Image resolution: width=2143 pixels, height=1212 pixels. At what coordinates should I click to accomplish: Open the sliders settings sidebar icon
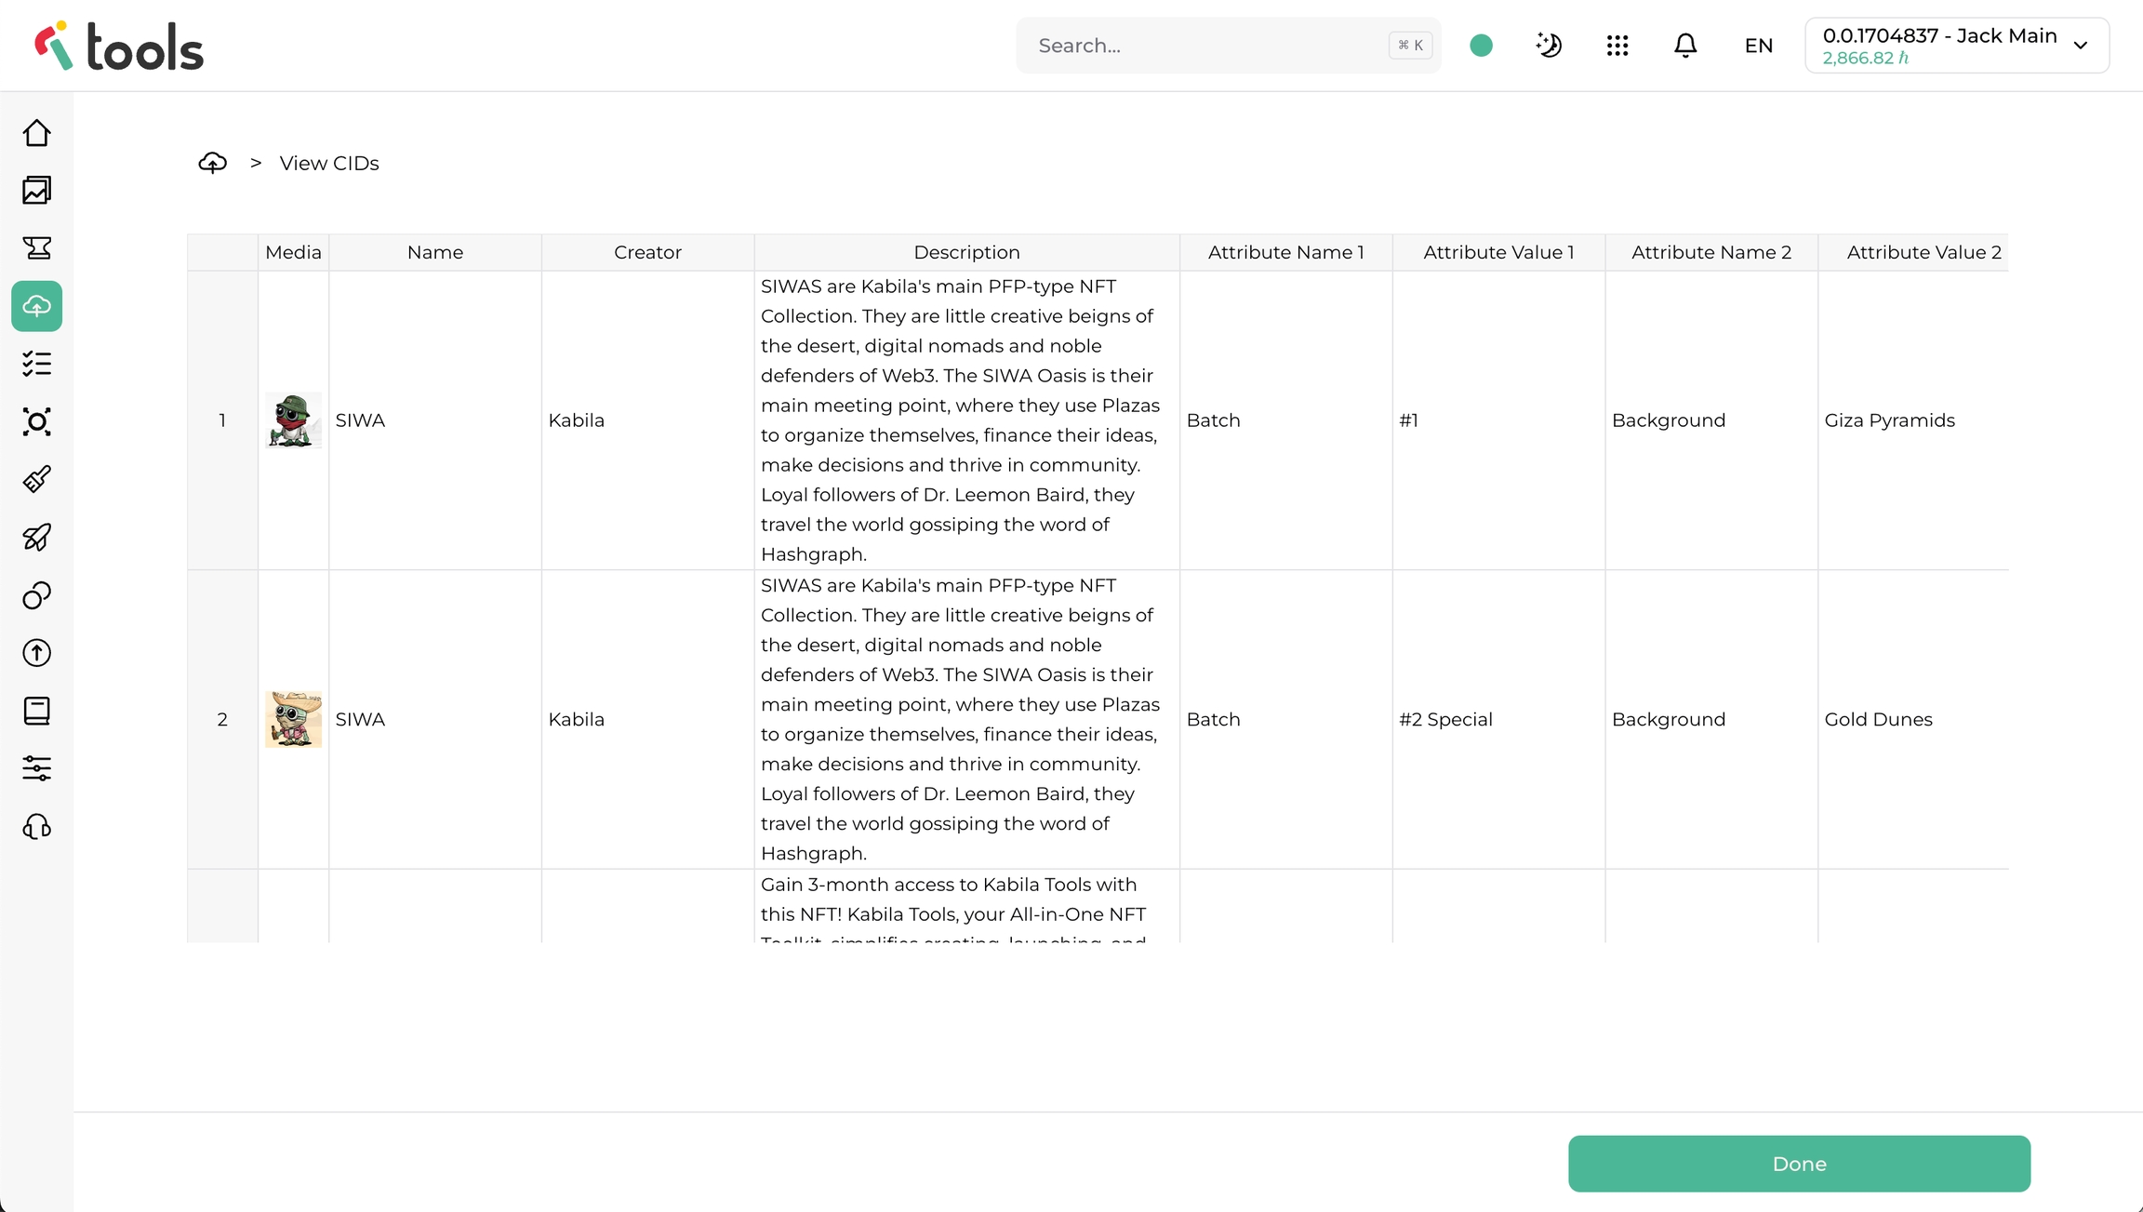(37, 768)
